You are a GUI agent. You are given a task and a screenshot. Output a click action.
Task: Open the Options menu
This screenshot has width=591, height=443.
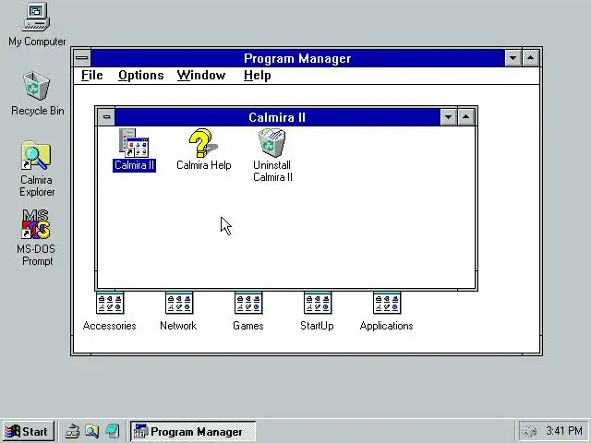(141, 76)
